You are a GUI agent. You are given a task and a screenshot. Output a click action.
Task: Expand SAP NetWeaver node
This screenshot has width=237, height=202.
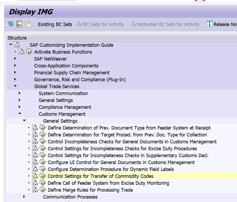tap(15, 58)
